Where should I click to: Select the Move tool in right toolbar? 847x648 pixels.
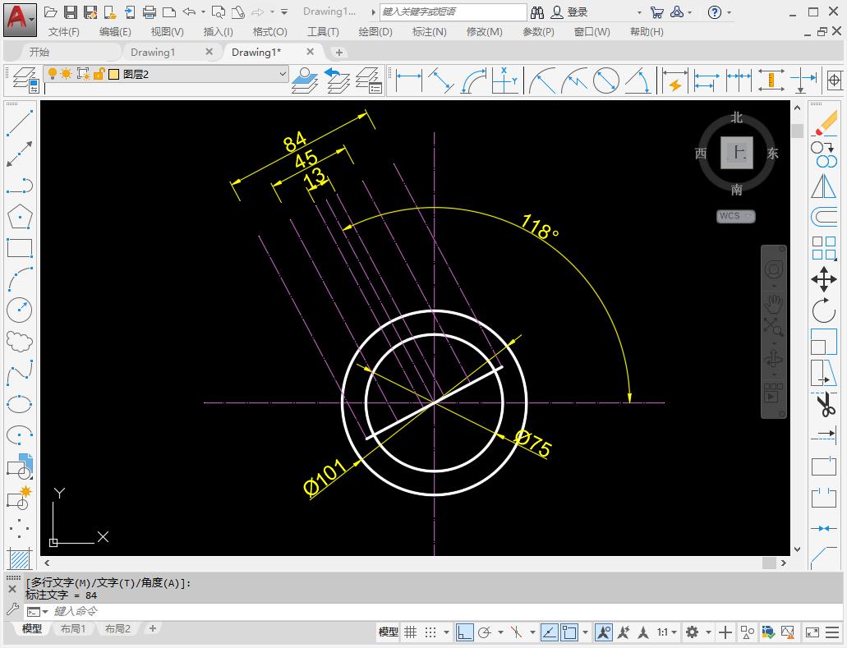coord(825,279)
